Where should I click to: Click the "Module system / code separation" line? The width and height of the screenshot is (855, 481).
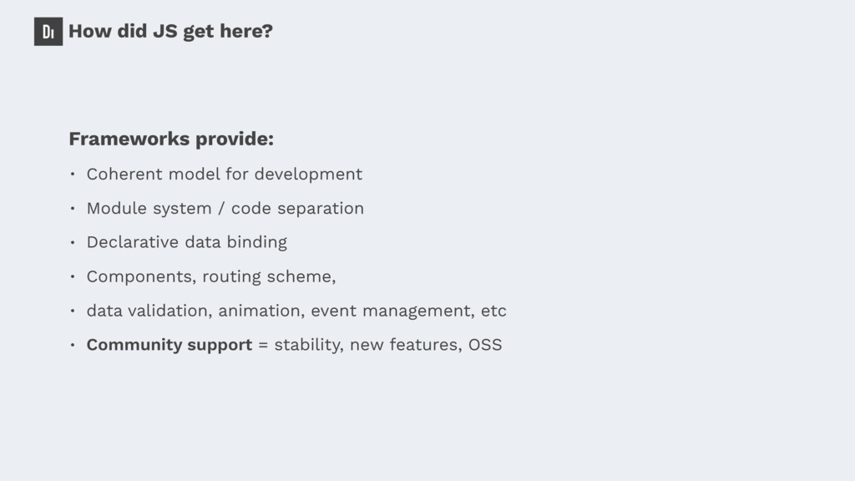coord(225,208)
